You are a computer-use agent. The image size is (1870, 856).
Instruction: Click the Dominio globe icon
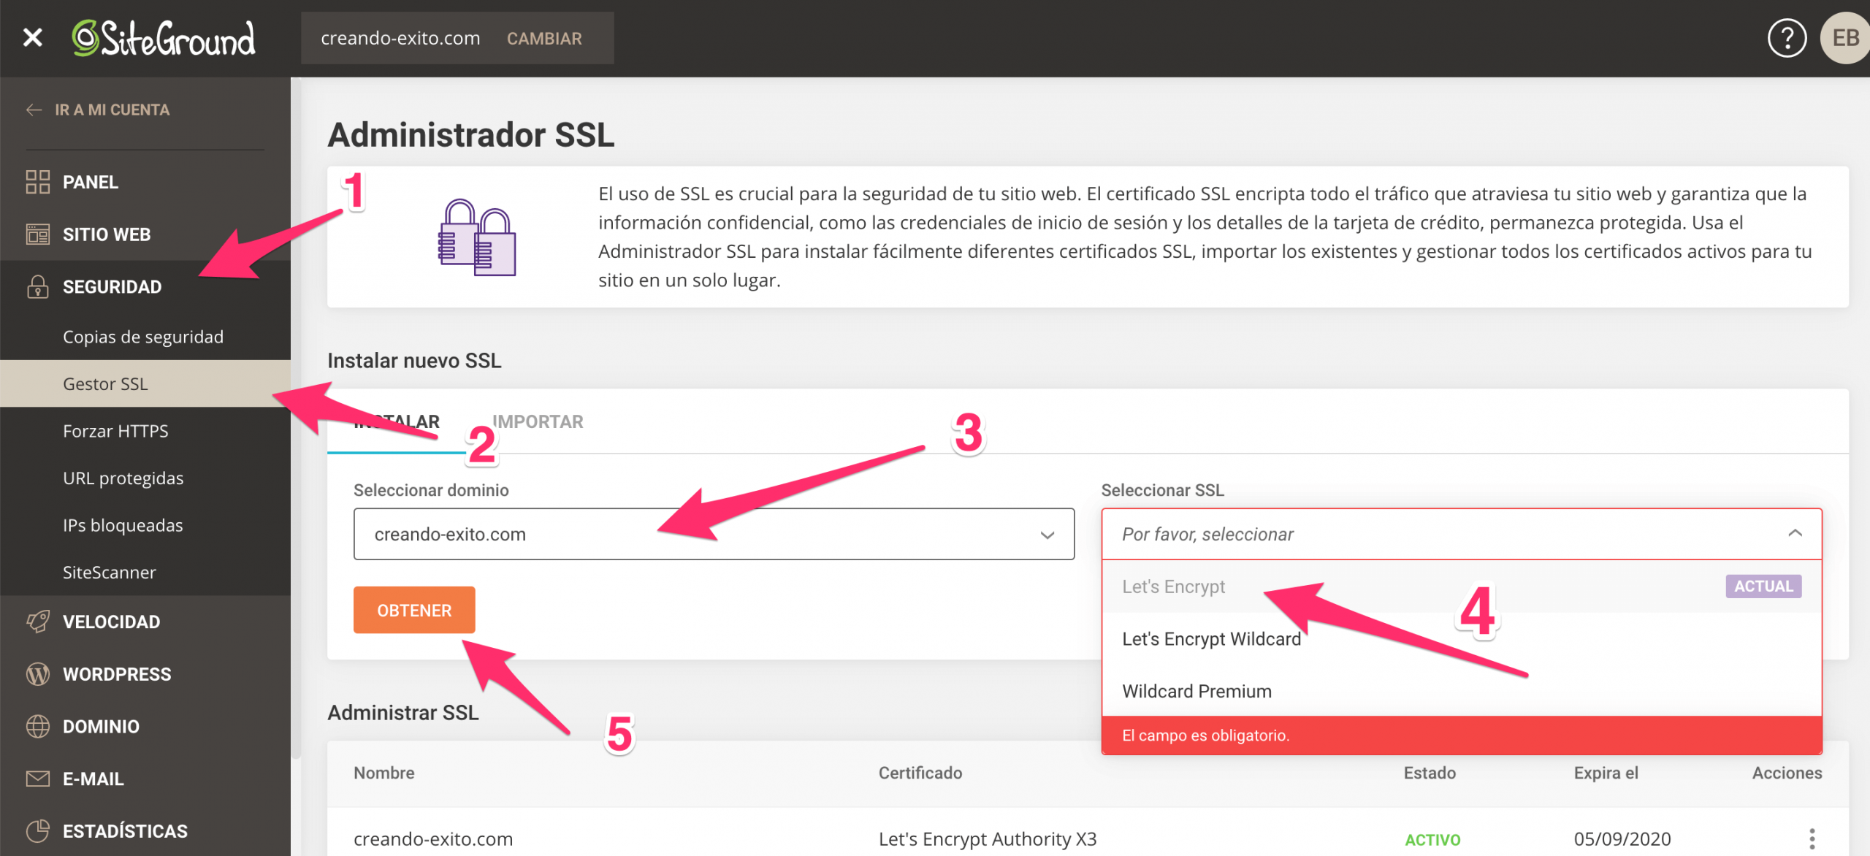click(x=37, y=726)
